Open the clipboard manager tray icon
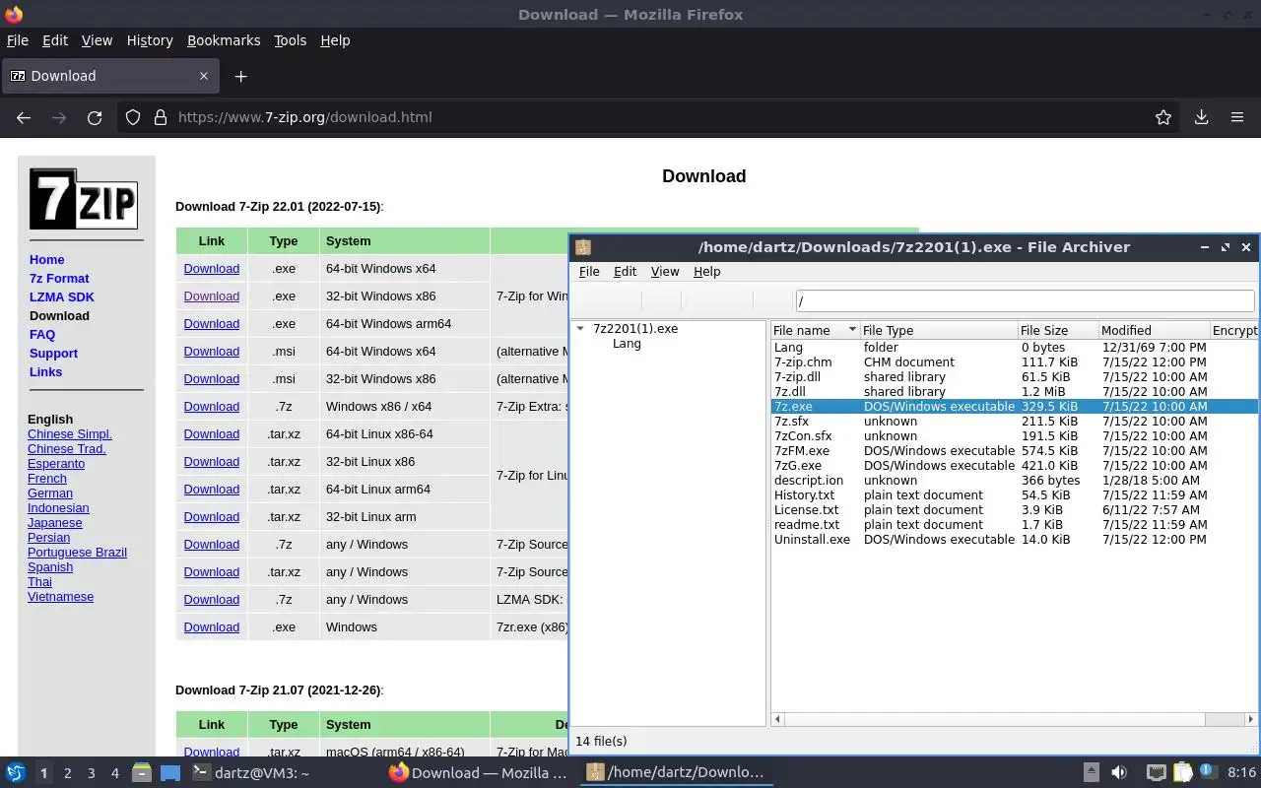This screenshot has height=788, width=1261. [x=1182, y=772]
